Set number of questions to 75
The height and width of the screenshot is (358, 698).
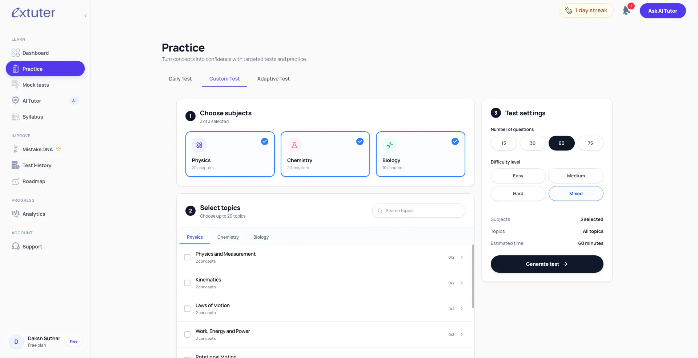coord(590,143)
